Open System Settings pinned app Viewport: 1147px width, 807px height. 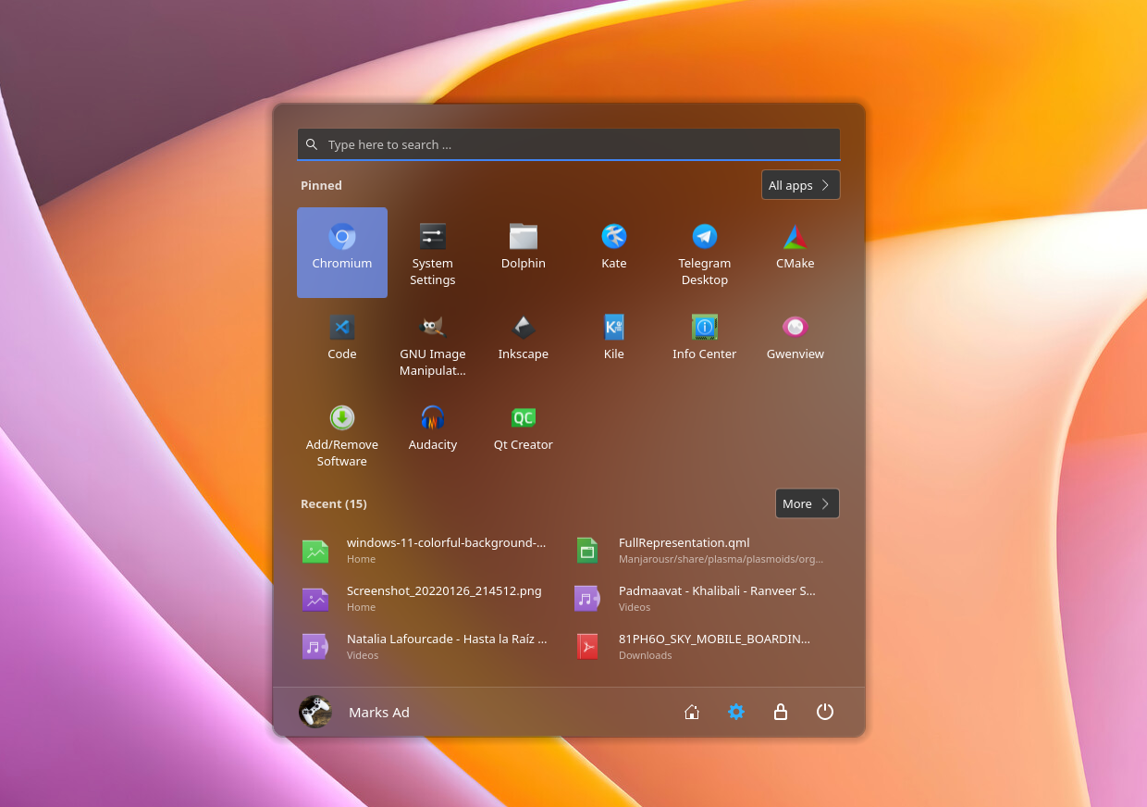click(433, 252)
